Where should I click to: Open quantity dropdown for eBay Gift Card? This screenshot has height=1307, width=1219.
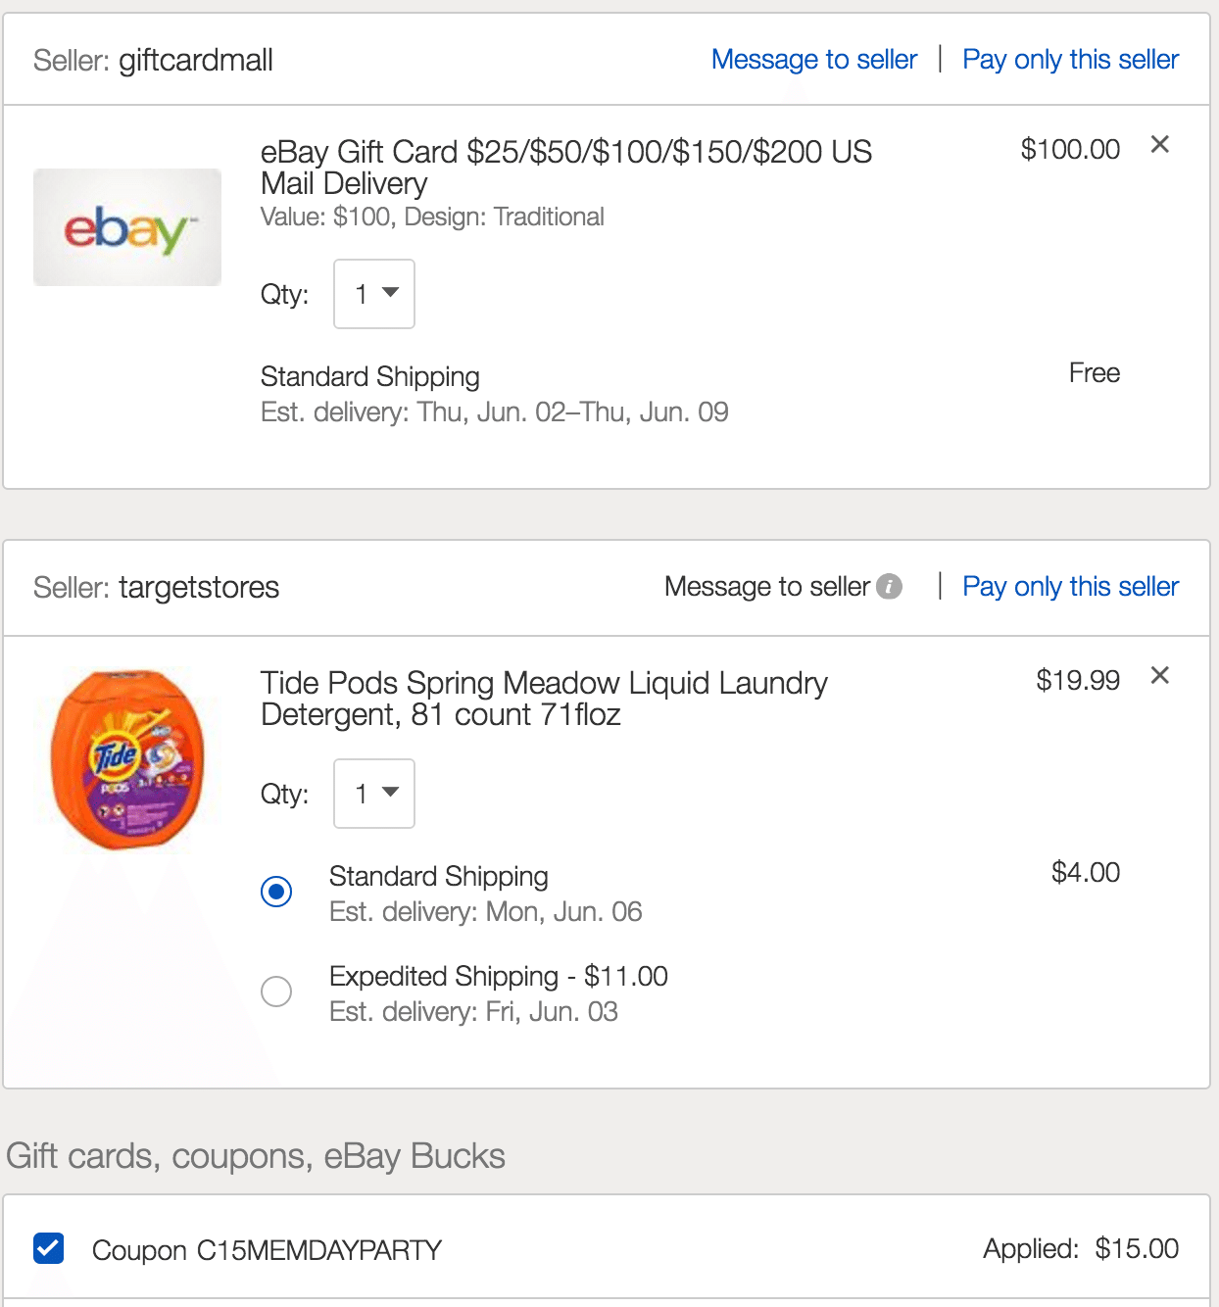(374, 294)
